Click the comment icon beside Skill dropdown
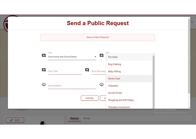The height and width of the screenshot is (139, 196). click(102, 55)
